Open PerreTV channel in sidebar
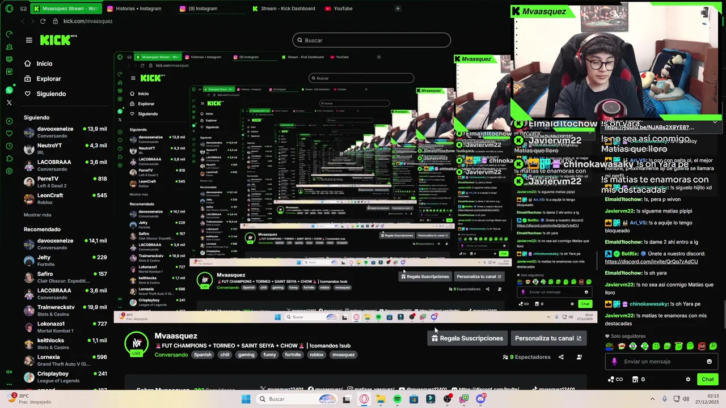This screenshot has width=726, height=408. point(65,182)
